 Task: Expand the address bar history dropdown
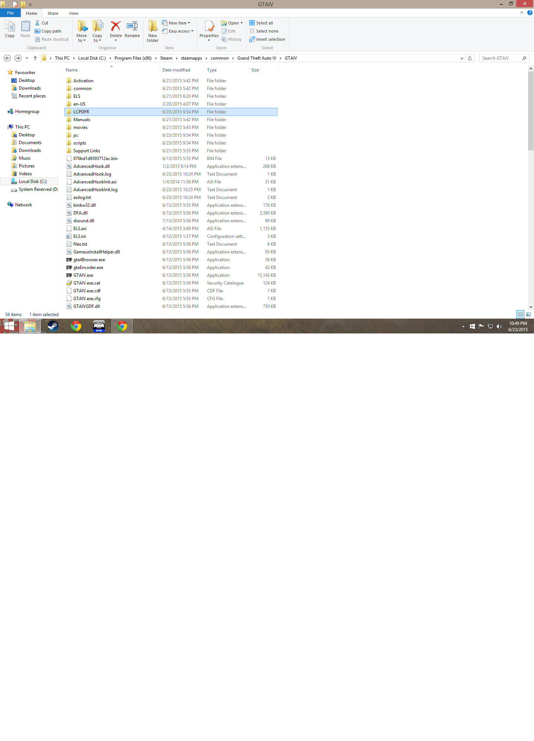462,58
